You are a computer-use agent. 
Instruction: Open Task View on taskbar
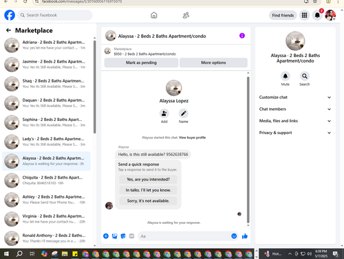(x=32, y=254)
